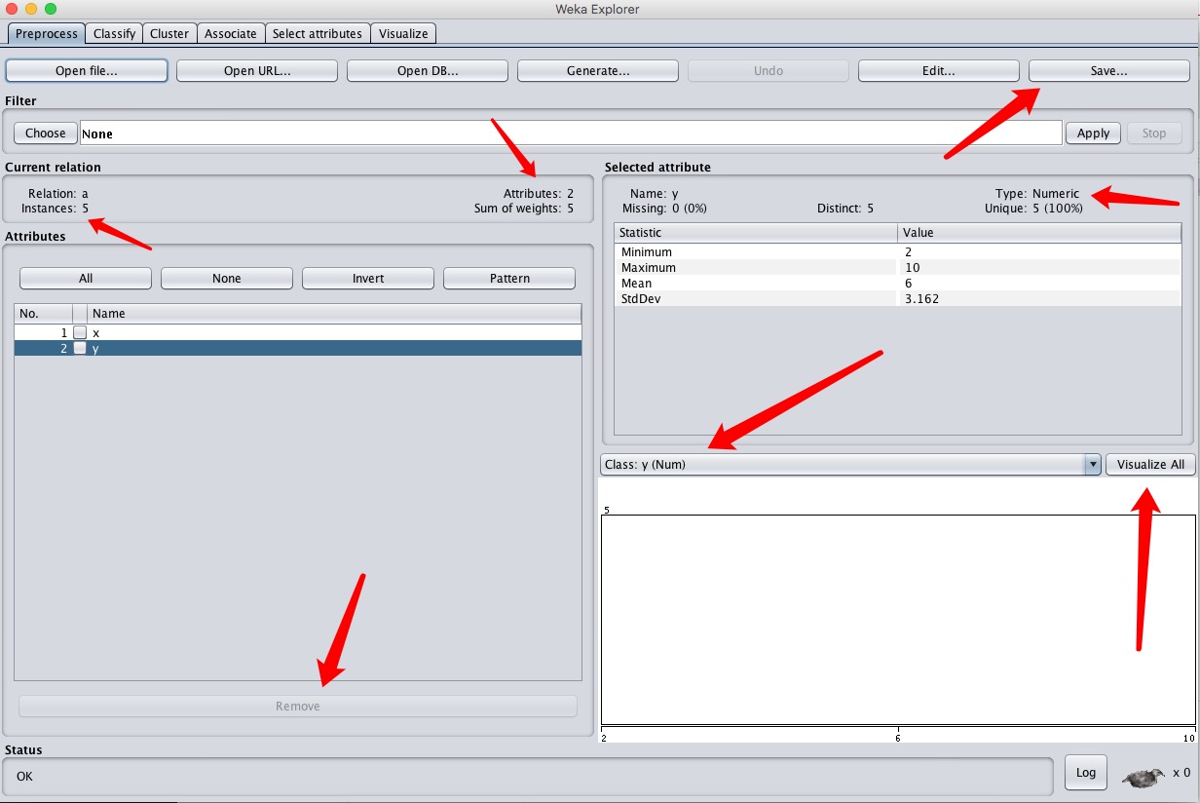Click the Apply filter button
This screenshot has height=803, width=1200.
coord(1093,134)
